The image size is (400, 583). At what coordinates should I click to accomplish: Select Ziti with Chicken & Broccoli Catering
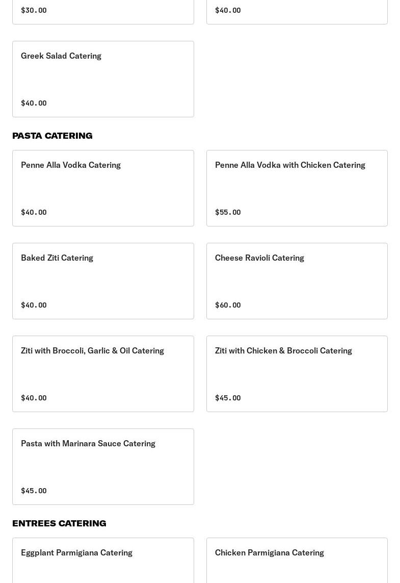point(297,374)
